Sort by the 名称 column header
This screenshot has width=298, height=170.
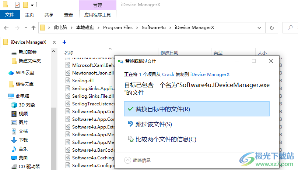pos(69,53)
